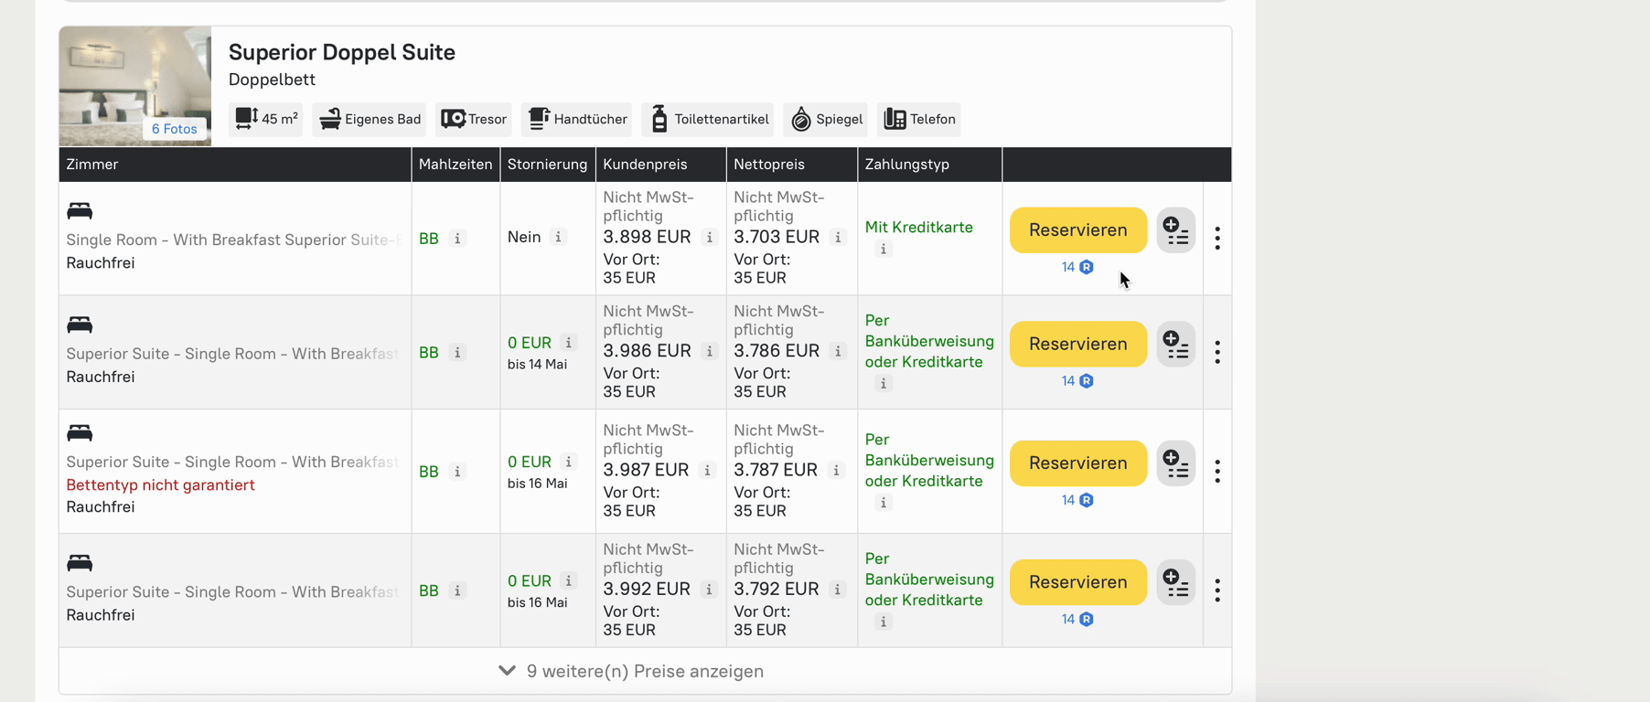Click the Eigenes Bad amenity tag
This screenshot has width=1650, height=702.
(x=370, y=120)
